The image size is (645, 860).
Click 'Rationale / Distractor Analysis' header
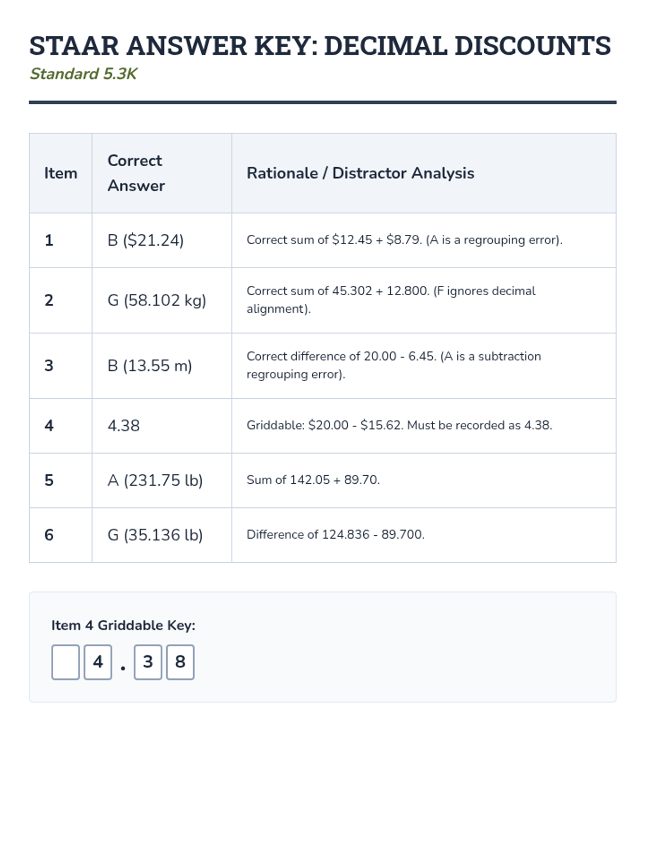360,173
